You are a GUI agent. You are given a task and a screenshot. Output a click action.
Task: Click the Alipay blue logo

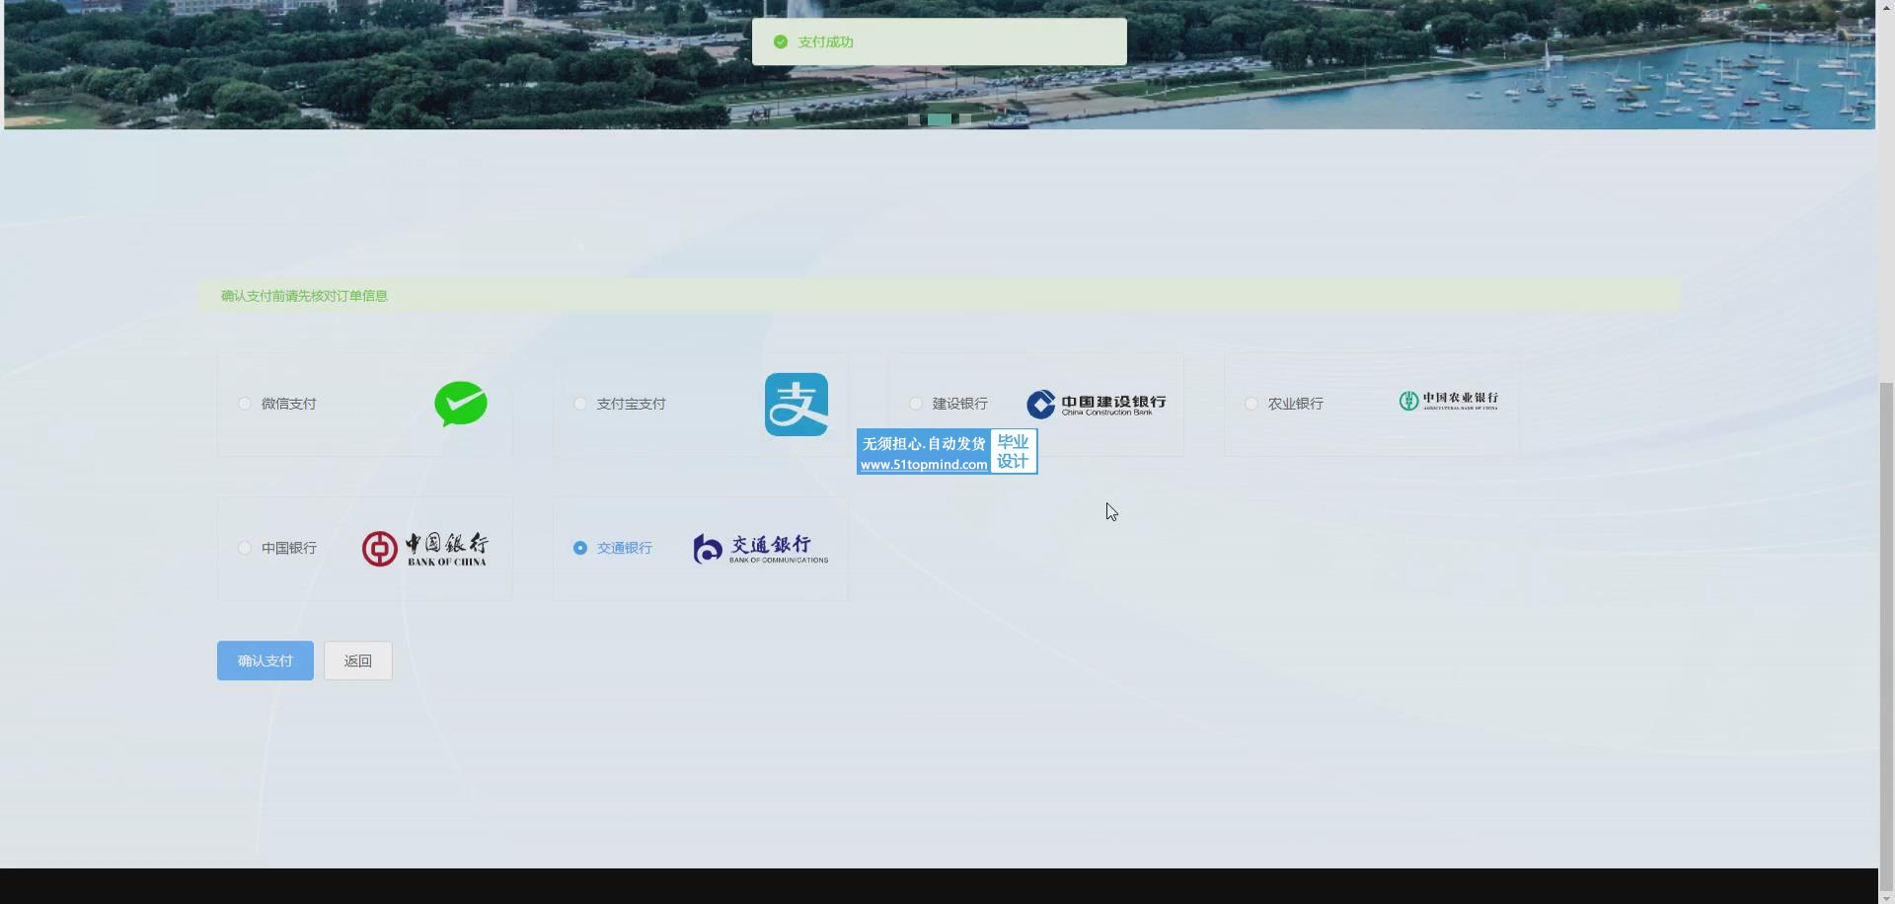pos(796,404)
